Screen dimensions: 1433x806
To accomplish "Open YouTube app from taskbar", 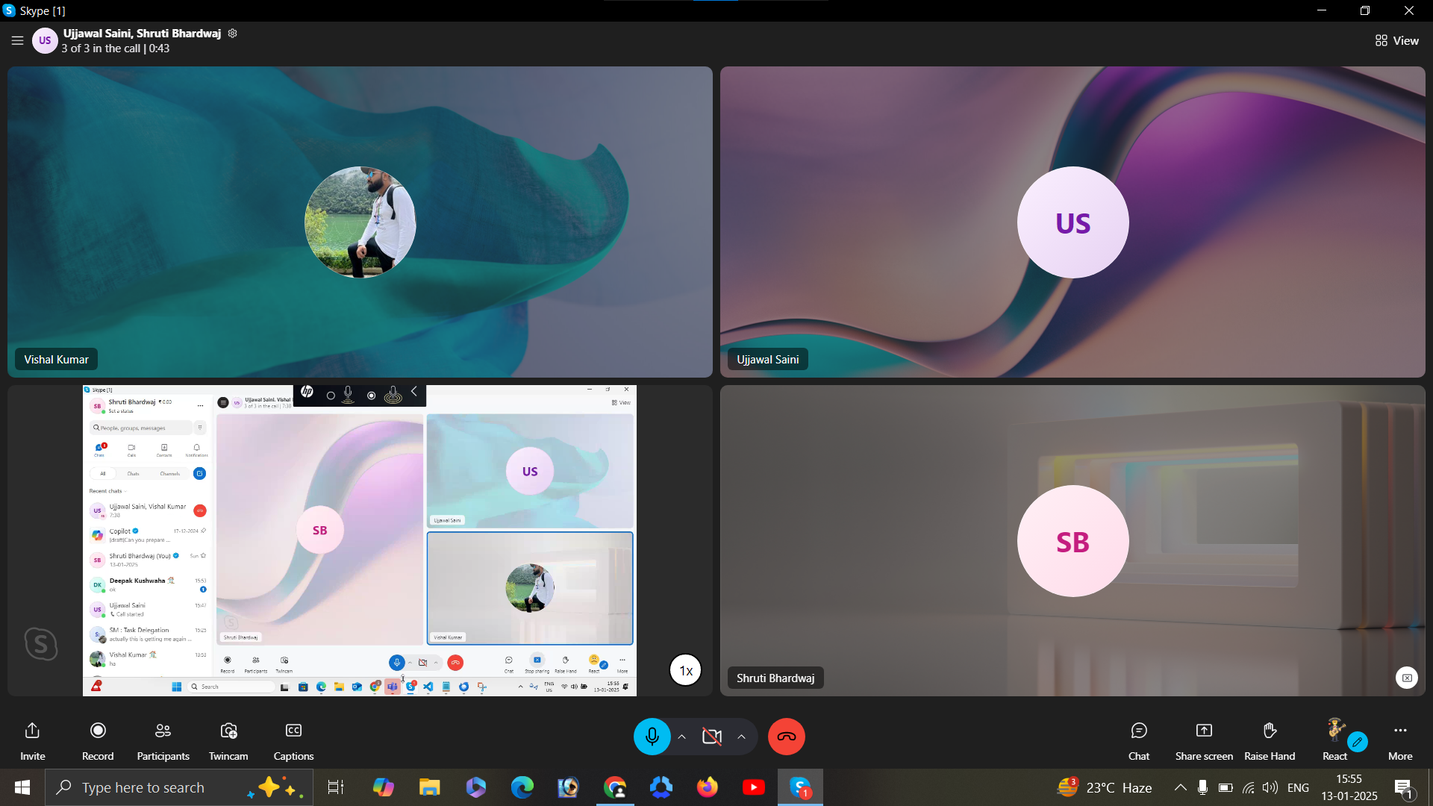I will (754, 787).
